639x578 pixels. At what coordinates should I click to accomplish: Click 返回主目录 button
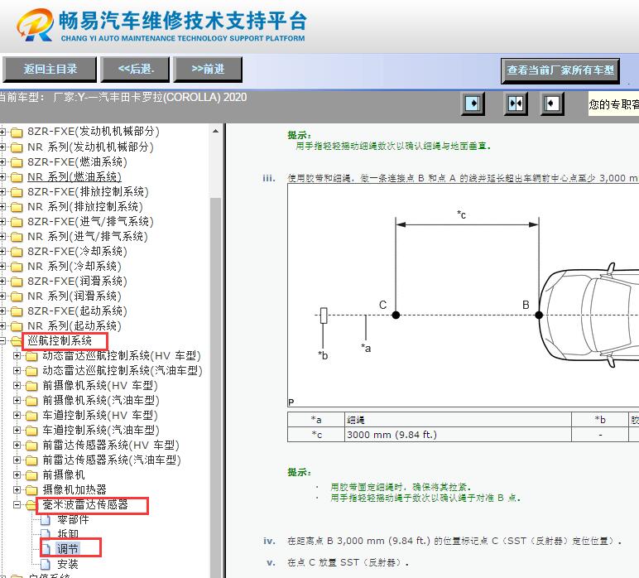[x=50, y=70]
